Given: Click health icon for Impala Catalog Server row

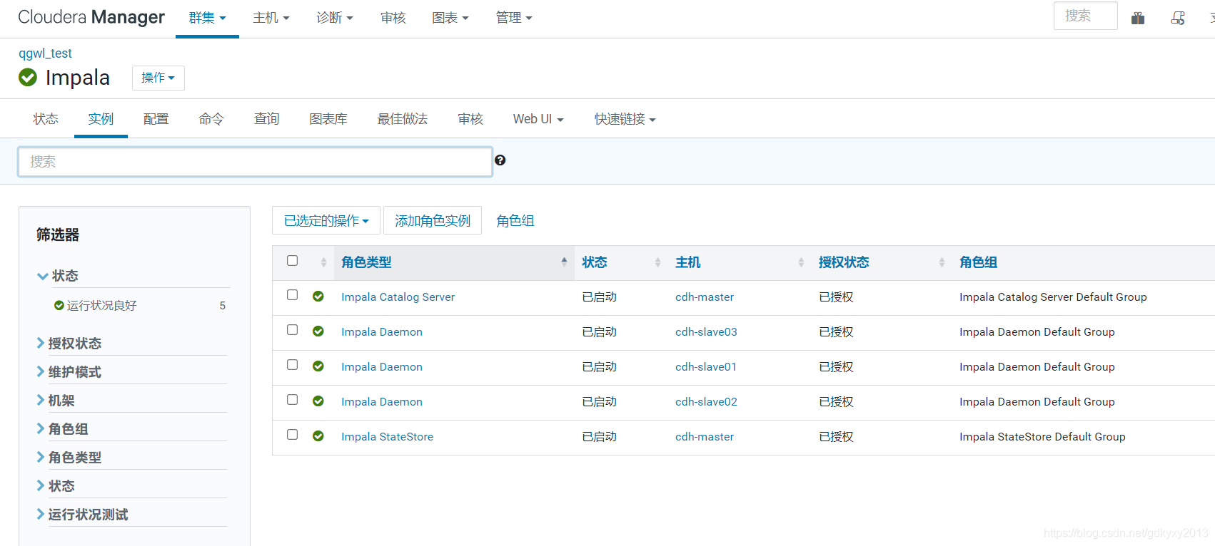Looking at the screenshot, I should 318,297.
